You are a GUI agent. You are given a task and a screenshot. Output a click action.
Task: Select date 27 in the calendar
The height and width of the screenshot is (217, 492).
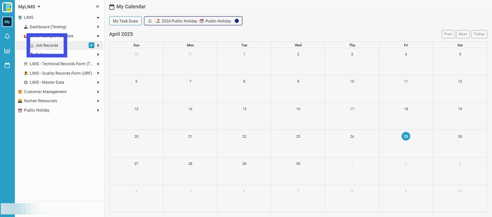[x=136, y=163]
